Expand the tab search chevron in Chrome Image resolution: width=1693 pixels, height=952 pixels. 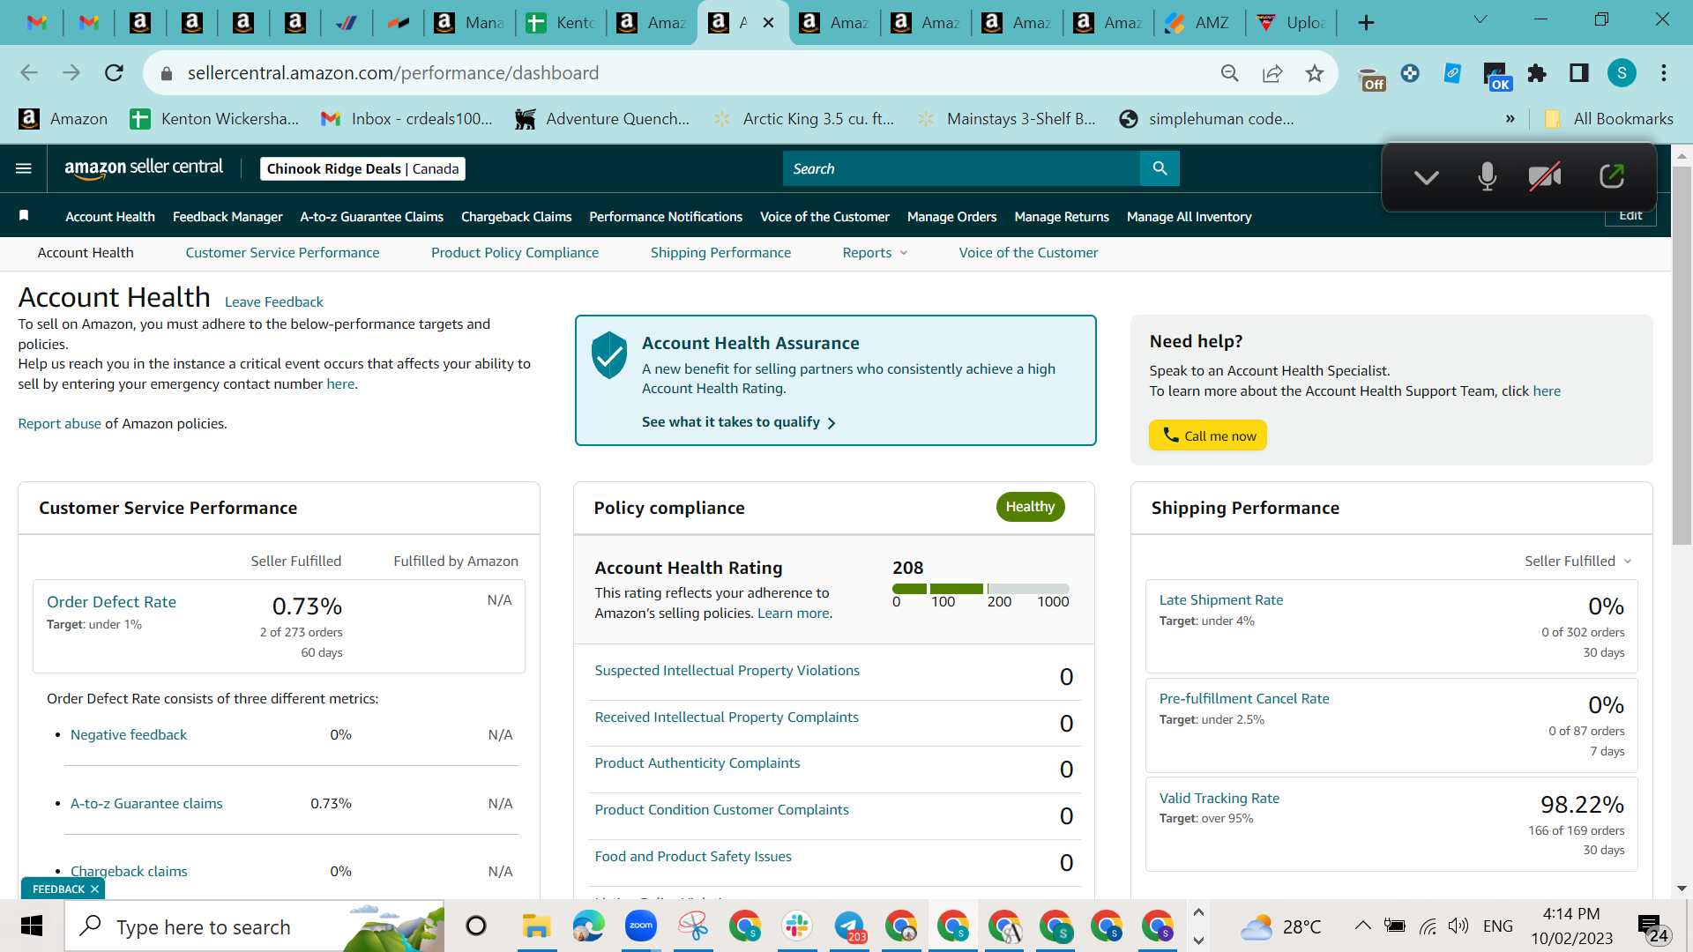point(1480,20)
